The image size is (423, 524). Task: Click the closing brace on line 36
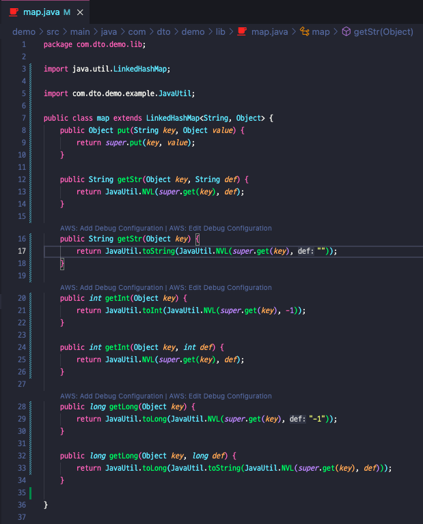click(46, 505)
